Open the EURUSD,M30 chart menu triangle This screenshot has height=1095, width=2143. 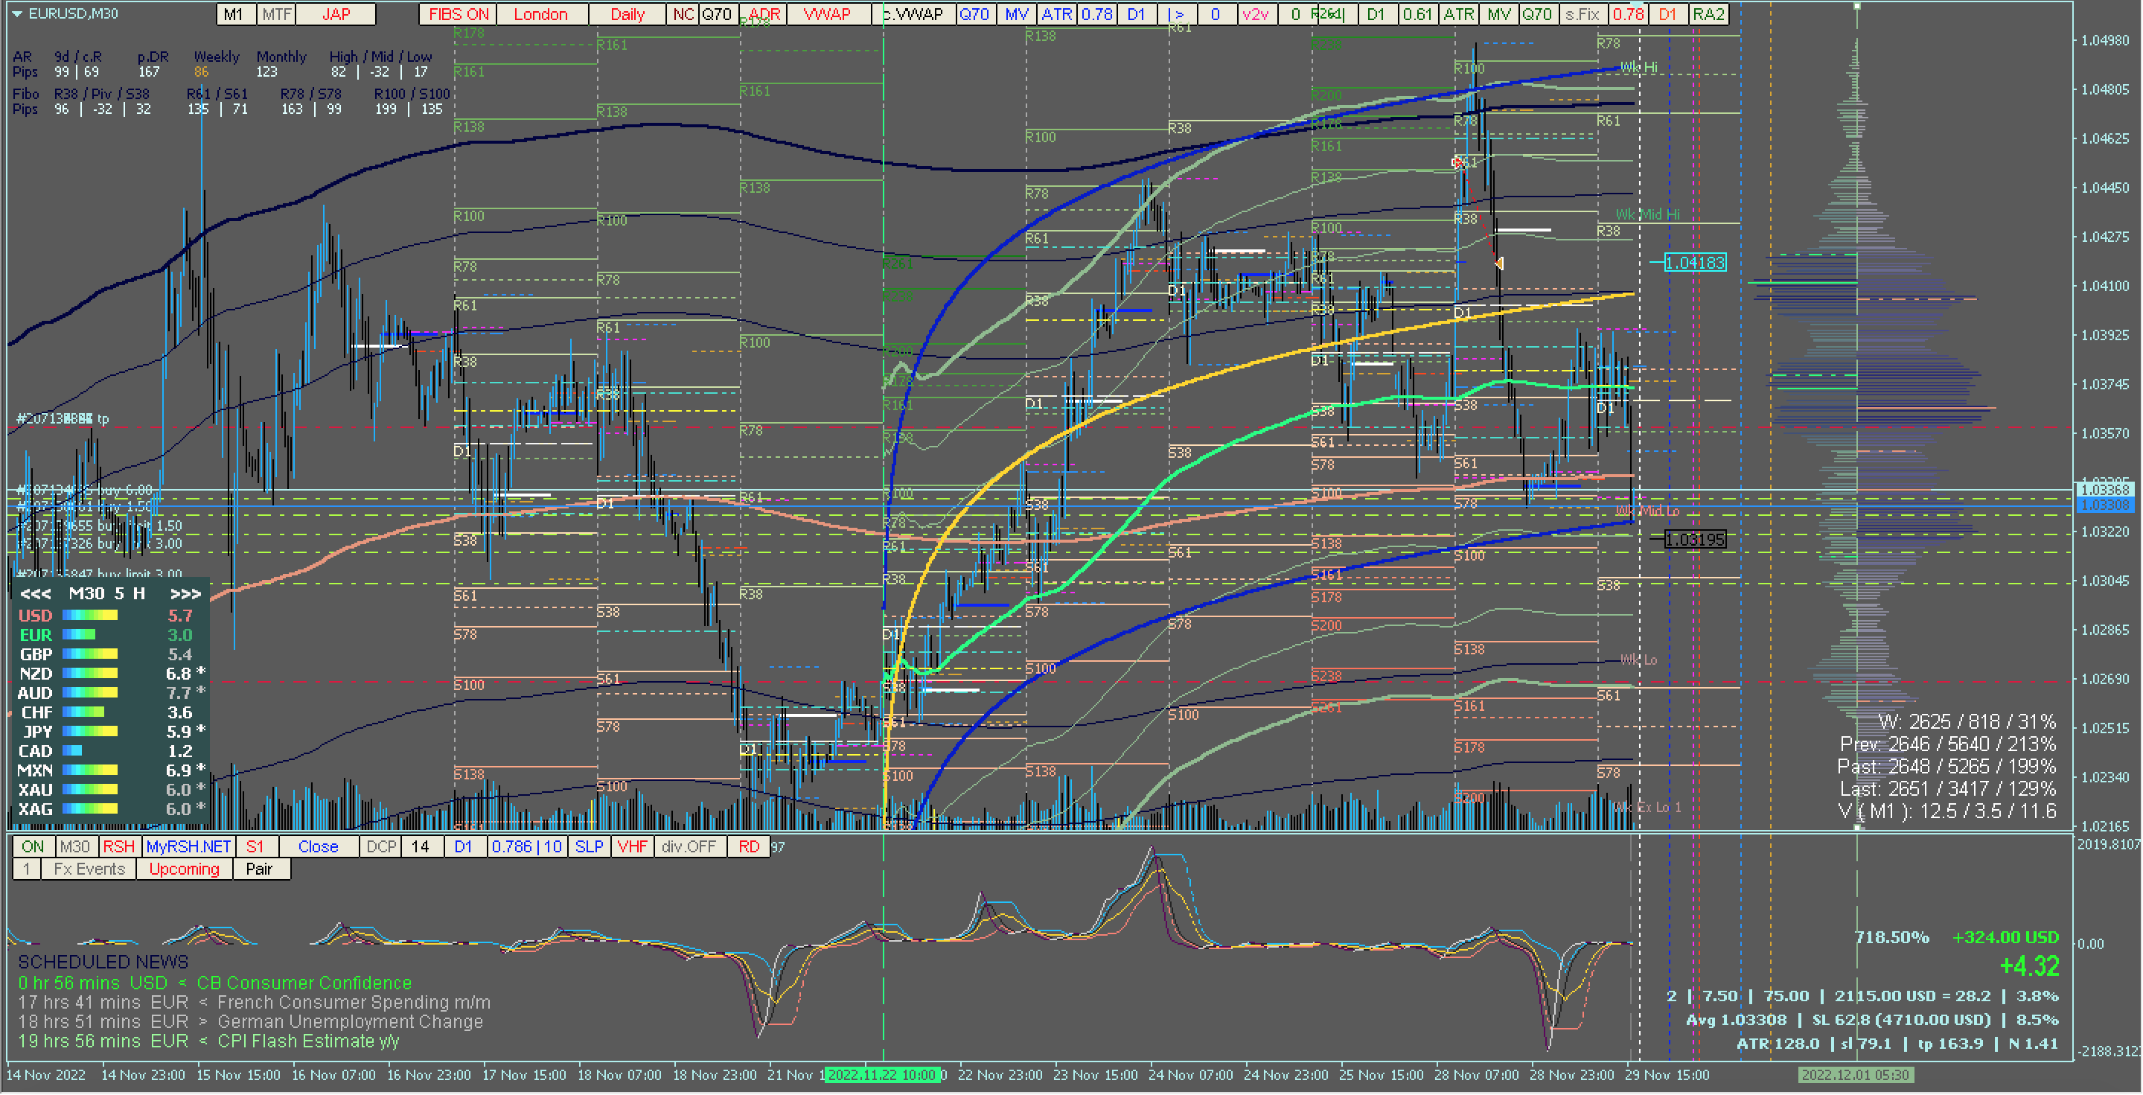[x=16, y=13]
